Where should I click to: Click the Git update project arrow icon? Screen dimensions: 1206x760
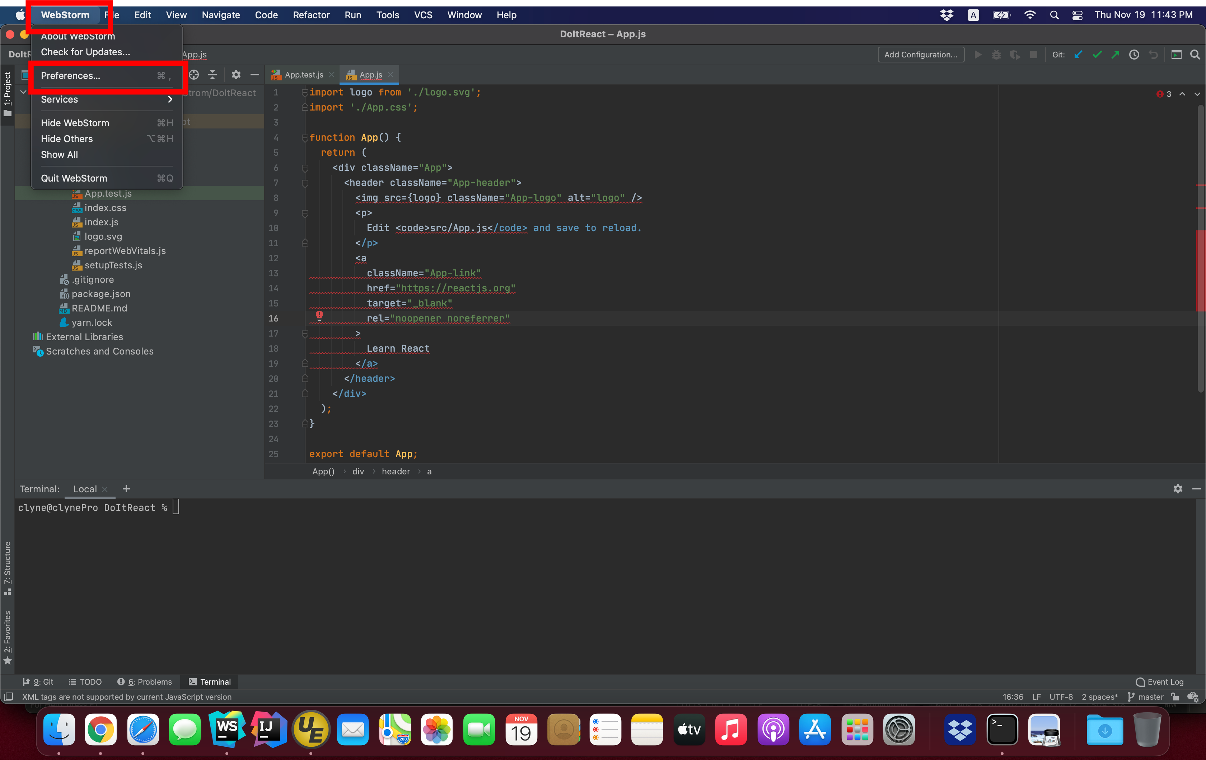pos(1078,55)
